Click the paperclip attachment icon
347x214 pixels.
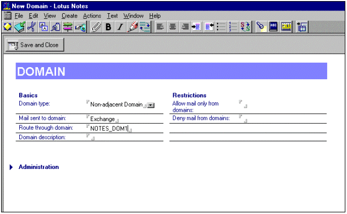(x=96, y=27)
